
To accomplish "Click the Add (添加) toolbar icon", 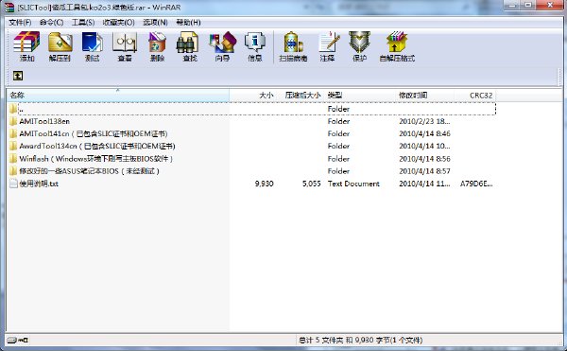I will [26, 46].
